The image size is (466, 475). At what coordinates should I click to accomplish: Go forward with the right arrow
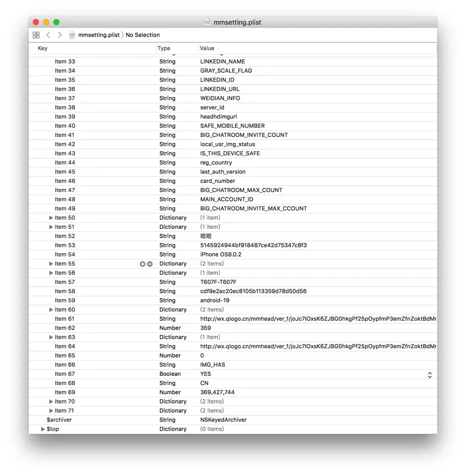[60, 35]
